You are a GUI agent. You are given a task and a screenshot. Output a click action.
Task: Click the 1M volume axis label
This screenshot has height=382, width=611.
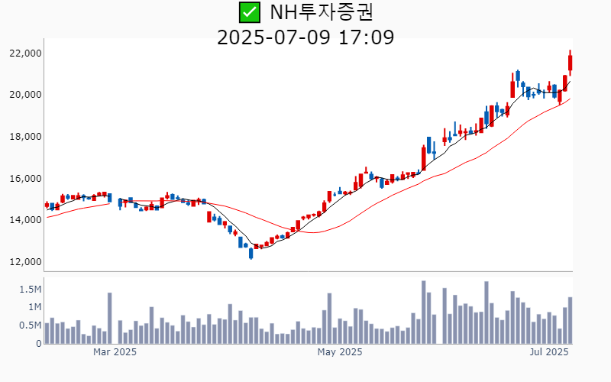(34, 307)
